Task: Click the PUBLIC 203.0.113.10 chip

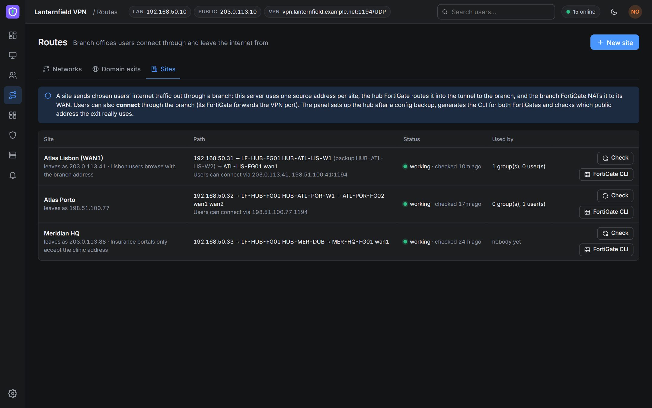Action: coord(227,12)
